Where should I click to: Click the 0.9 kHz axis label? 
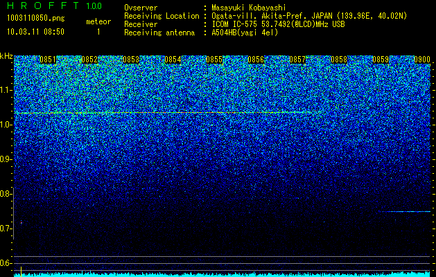(6, 159)
